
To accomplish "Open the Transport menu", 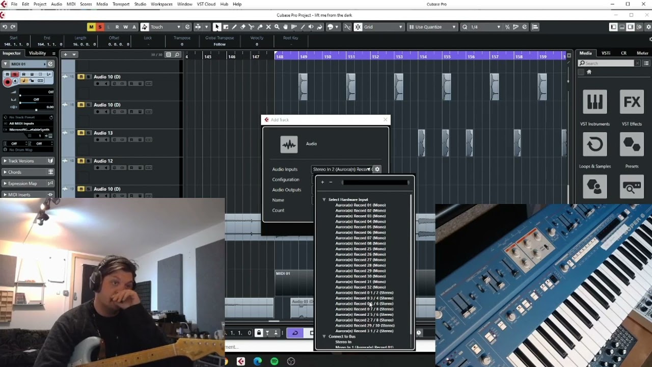I will [121, 4].
